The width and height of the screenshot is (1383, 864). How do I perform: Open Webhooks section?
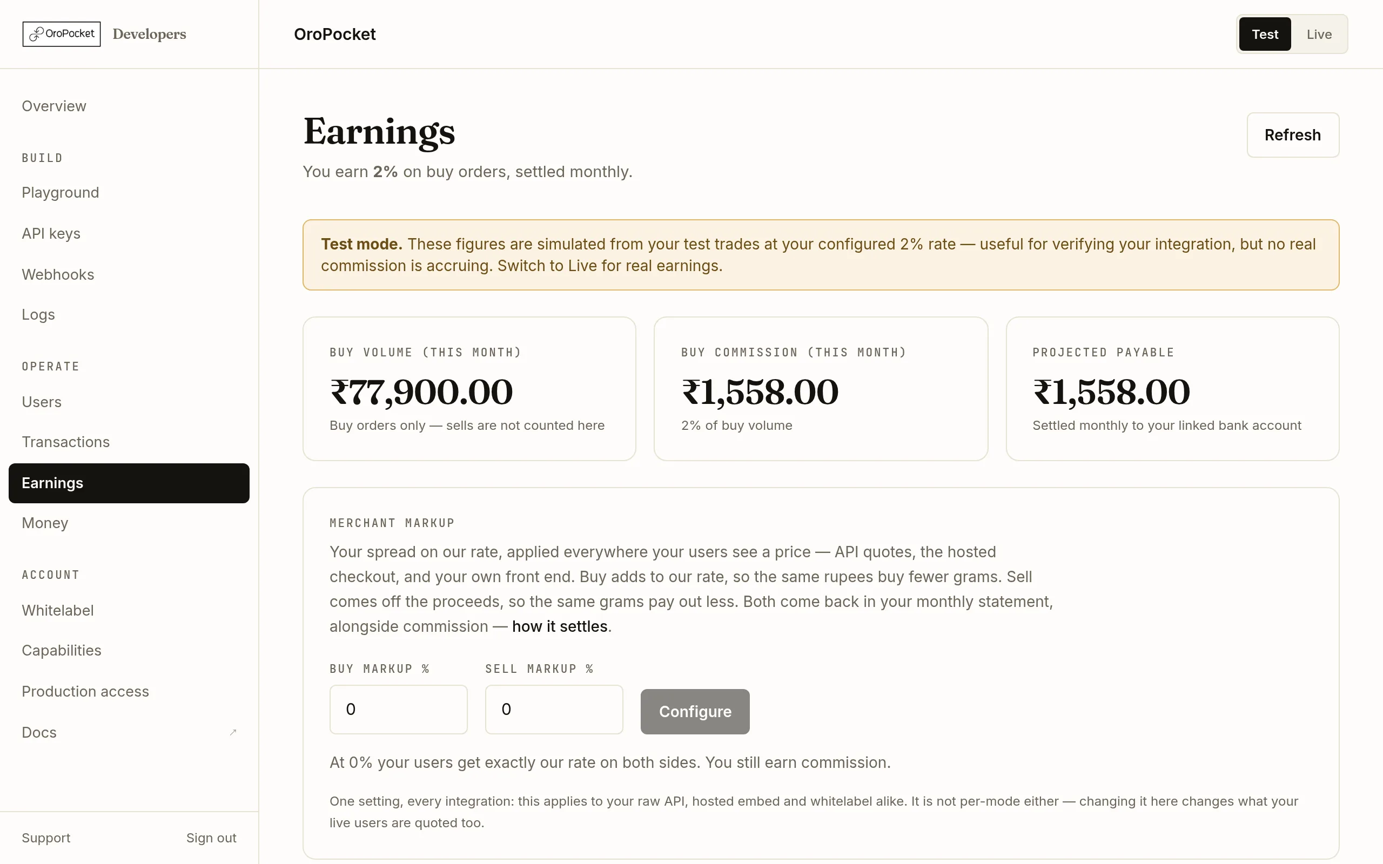tap(58, 275)
